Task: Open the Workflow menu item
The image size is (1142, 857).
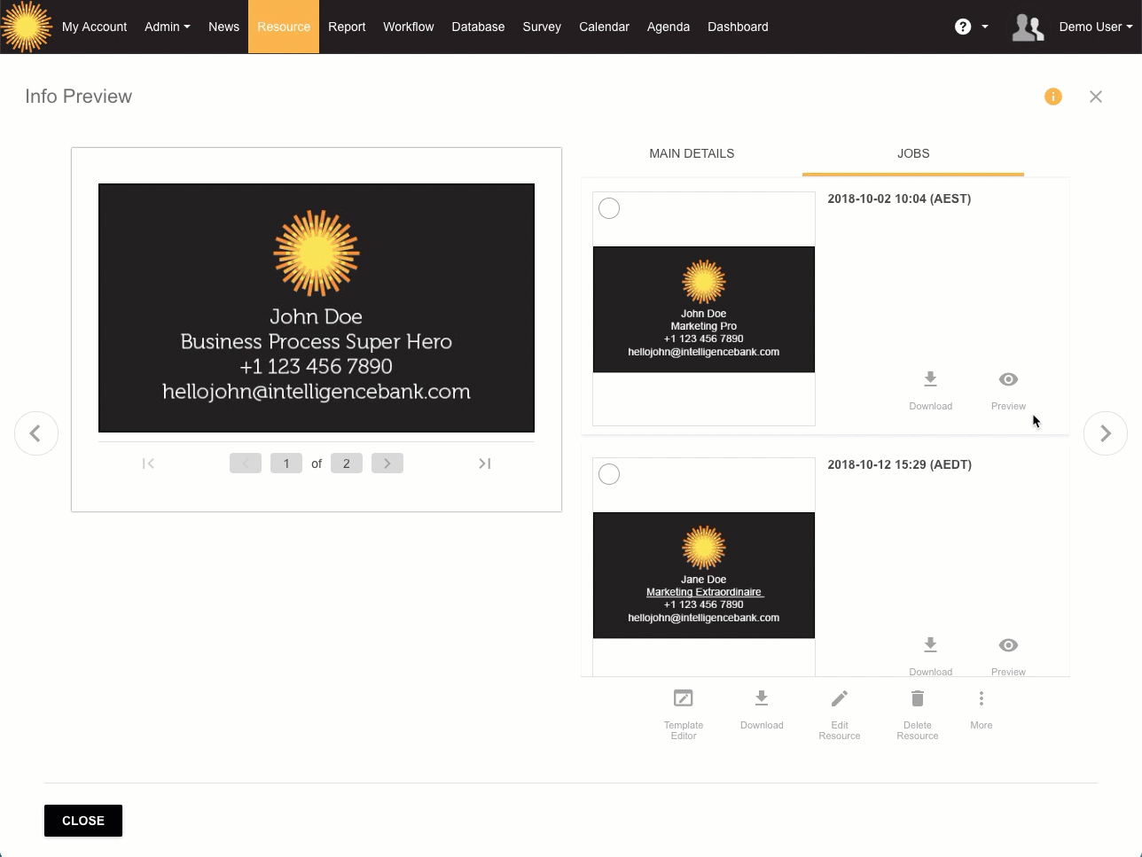Action: click(409, 27)
